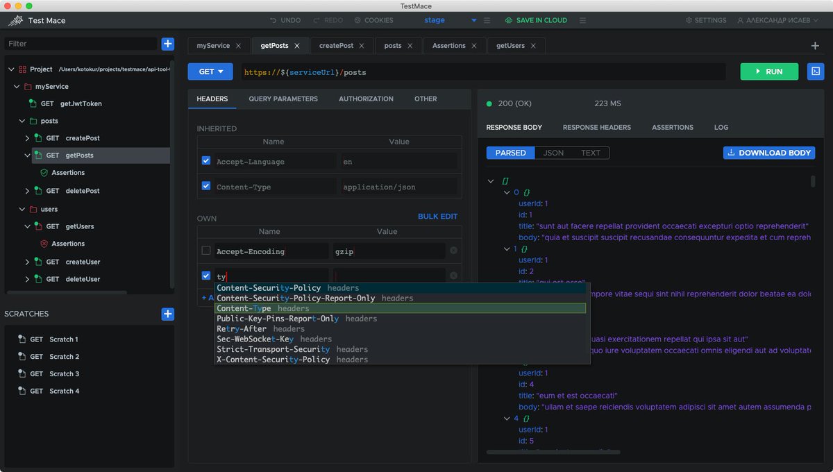Open SETTINGS in the top bar
This screenshot has height=472, width=833.
706,20
